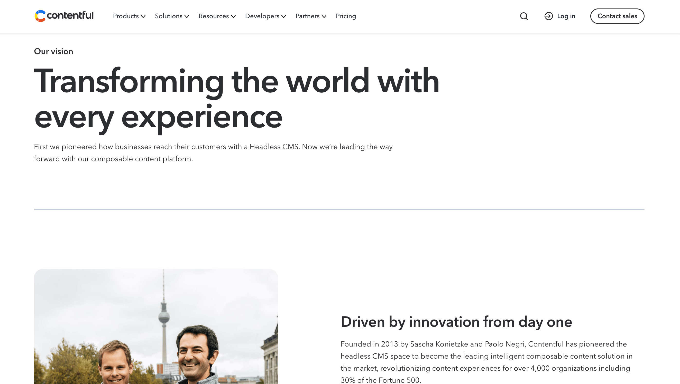Click the Log in arrow icon

(548, 16)
